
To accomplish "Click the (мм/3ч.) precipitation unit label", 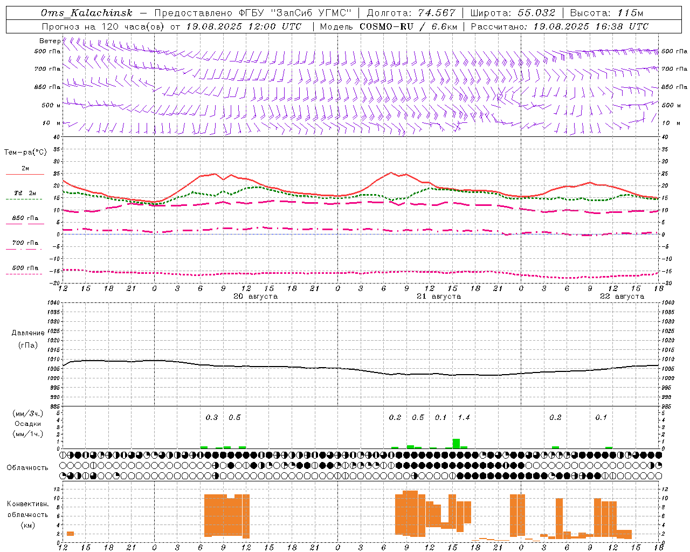I will point(28,413).
